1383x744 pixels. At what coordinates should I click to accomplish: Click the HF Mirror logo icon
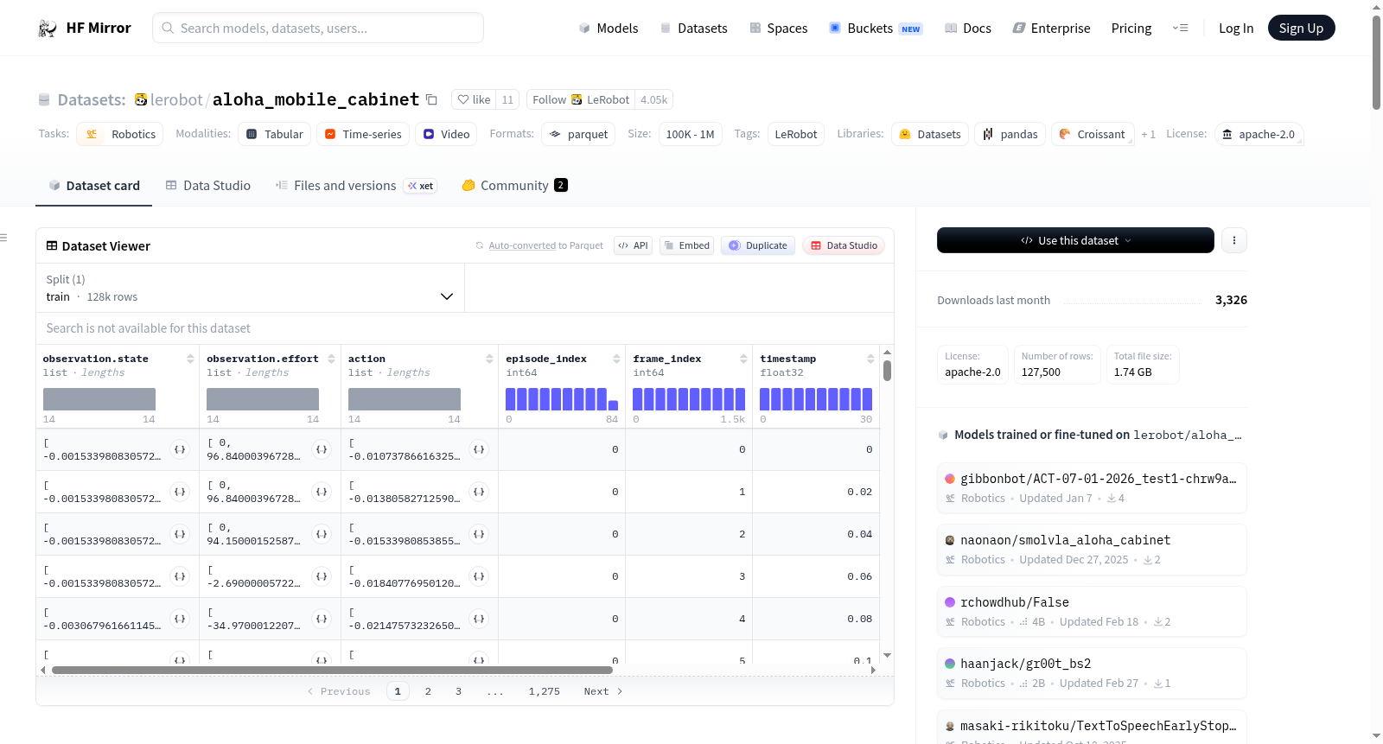48,29
